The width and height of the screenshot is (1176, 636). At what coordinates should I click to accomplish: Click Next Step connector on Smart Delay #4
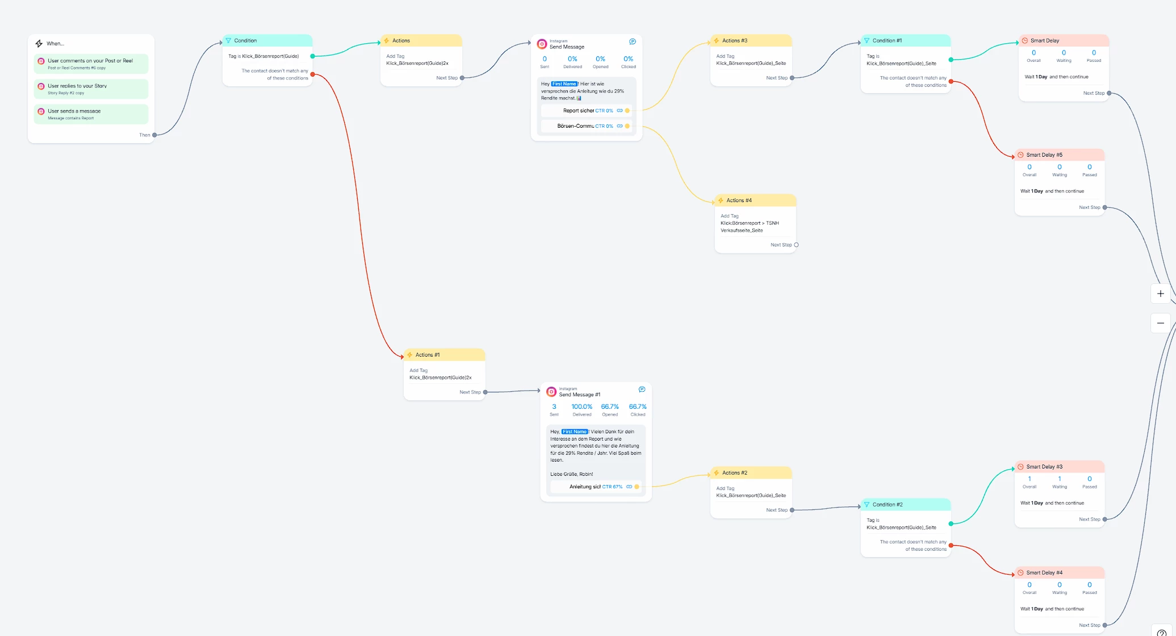[1105, 625]
